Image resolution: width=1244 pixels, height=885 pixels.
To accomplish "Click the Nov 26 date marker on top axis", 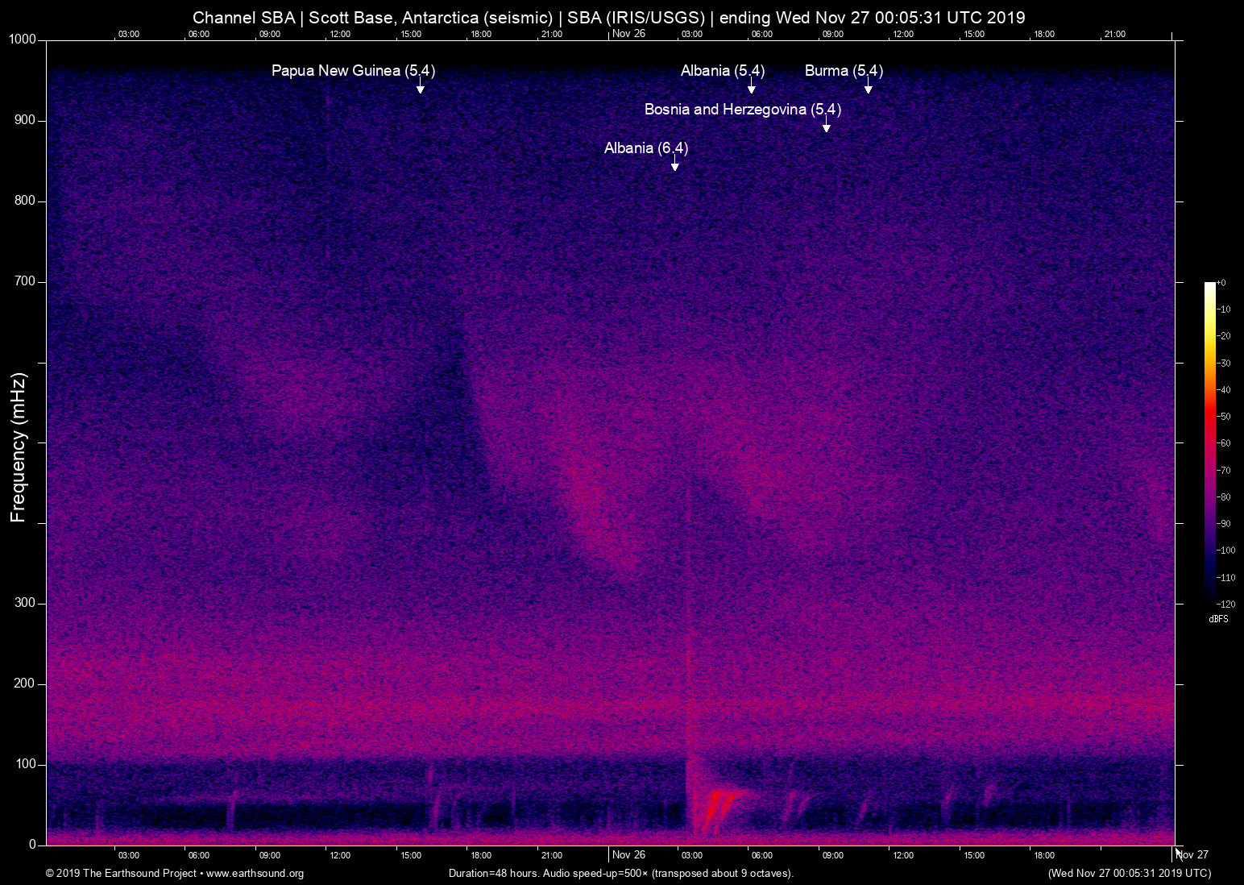I will pyautogui.click(x=628, y=34).
